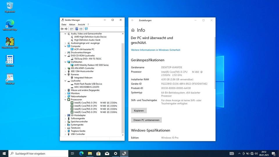279x157 pixels.
Task: Open Microsoft Edge from the taskbar
Action: (x=81, y=154)
